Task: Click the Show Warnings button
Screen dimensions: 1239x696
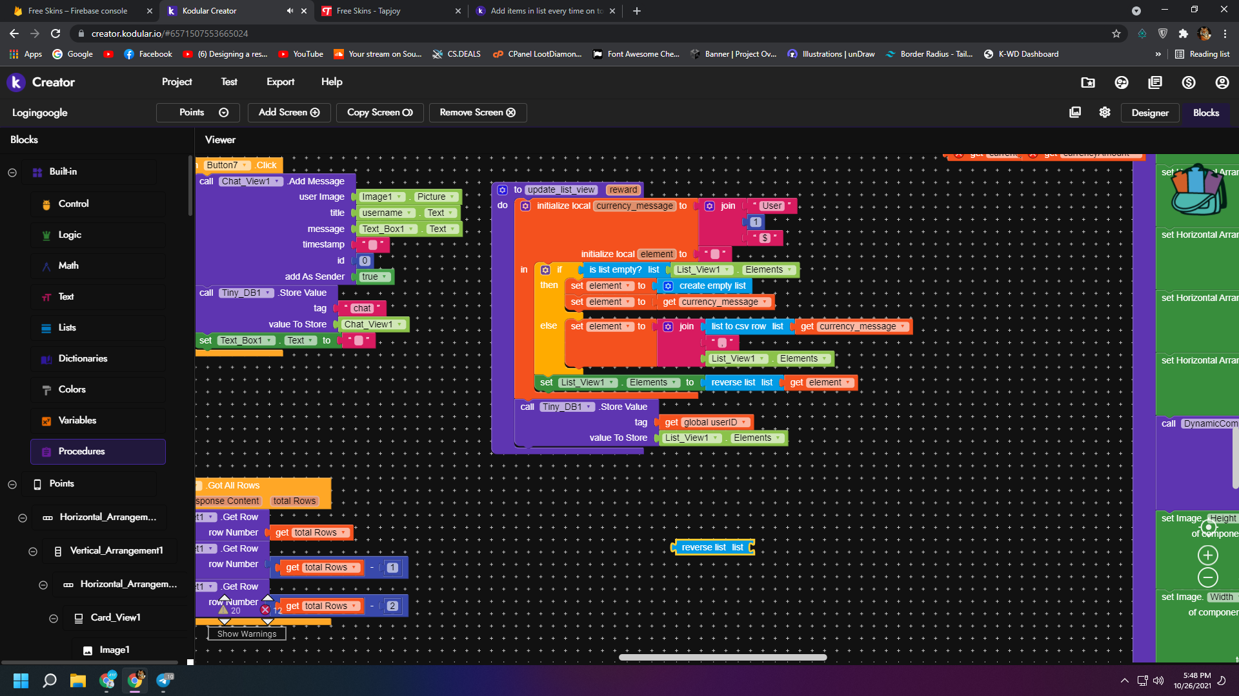Action: point(246,633)
